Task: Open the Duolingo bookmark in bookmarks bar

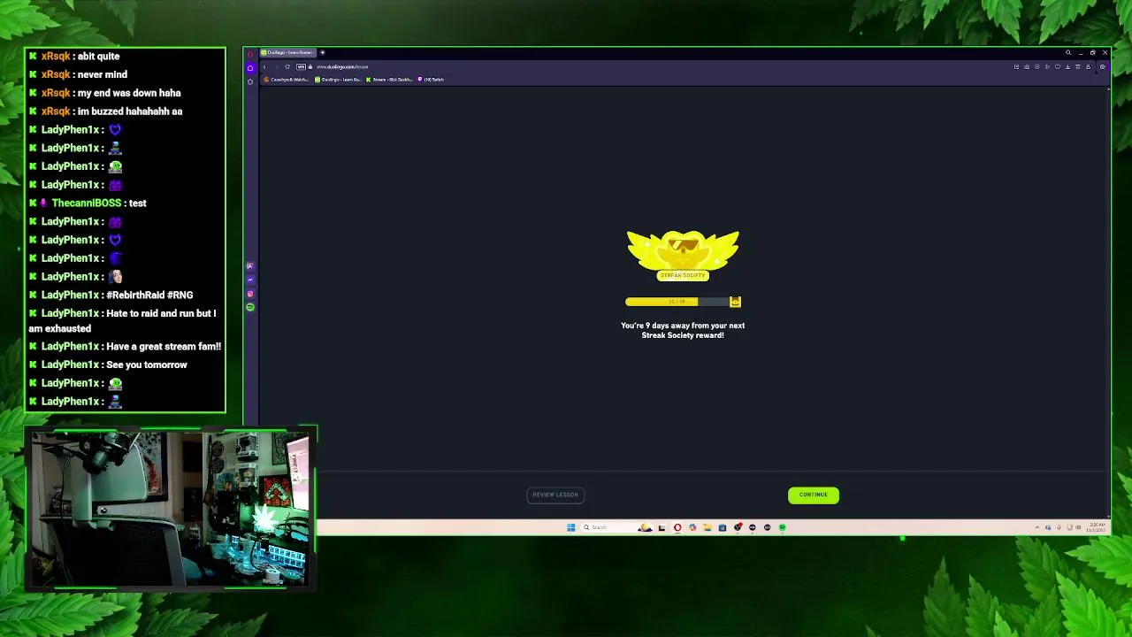Action: [338, 80]
